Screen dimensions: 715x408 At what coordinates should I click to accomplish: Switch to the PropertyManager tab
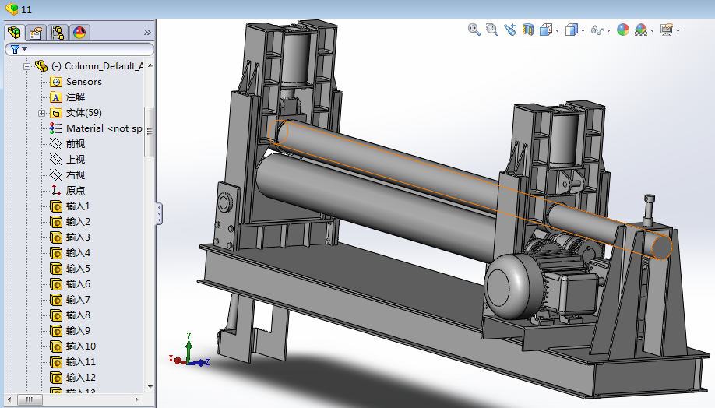click(x=36, y=33)
